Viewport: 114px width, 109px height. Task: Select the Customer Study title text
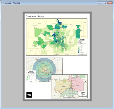pyautogui.click(x=35, y=16)
